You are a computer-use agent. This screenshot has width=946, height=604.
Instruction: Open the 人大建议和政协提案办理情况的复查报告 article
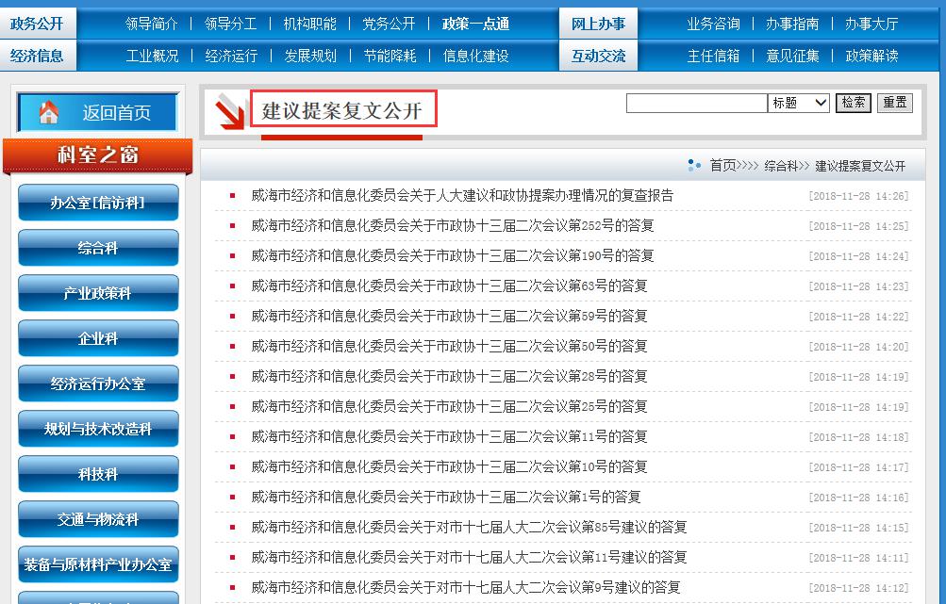[x=462, y=196]
